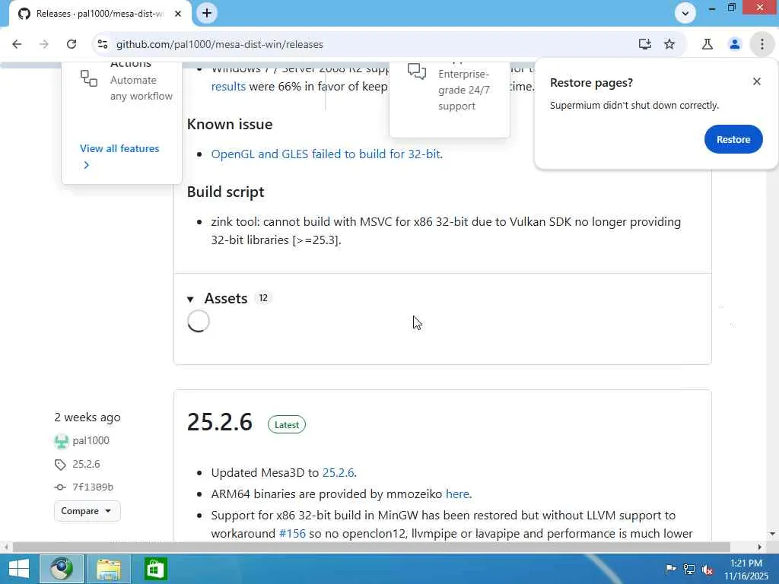The height and width of the screenshot is (584, 779).
Task: Click the Latest badge
Action: (x=287, y=424)
